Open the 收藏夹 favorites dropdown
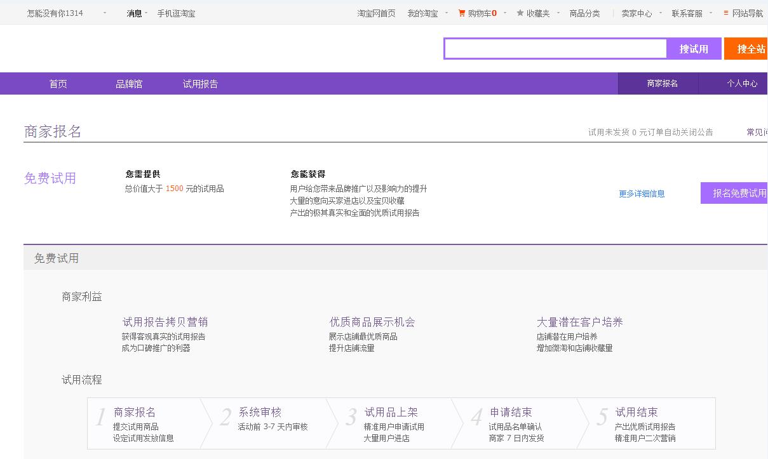 [x=557, y=12]
